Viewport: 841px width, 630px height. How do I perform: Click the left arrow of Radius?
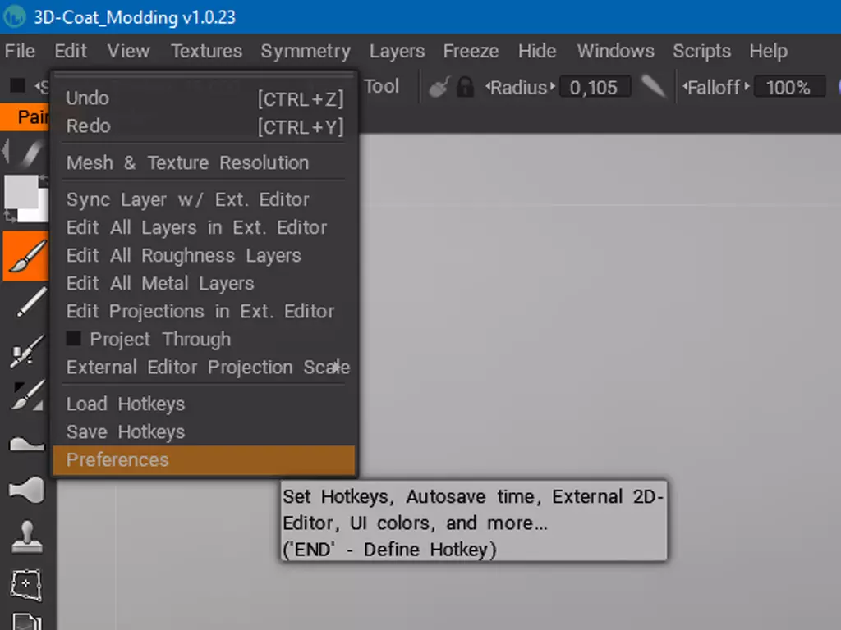pos(488,85)
